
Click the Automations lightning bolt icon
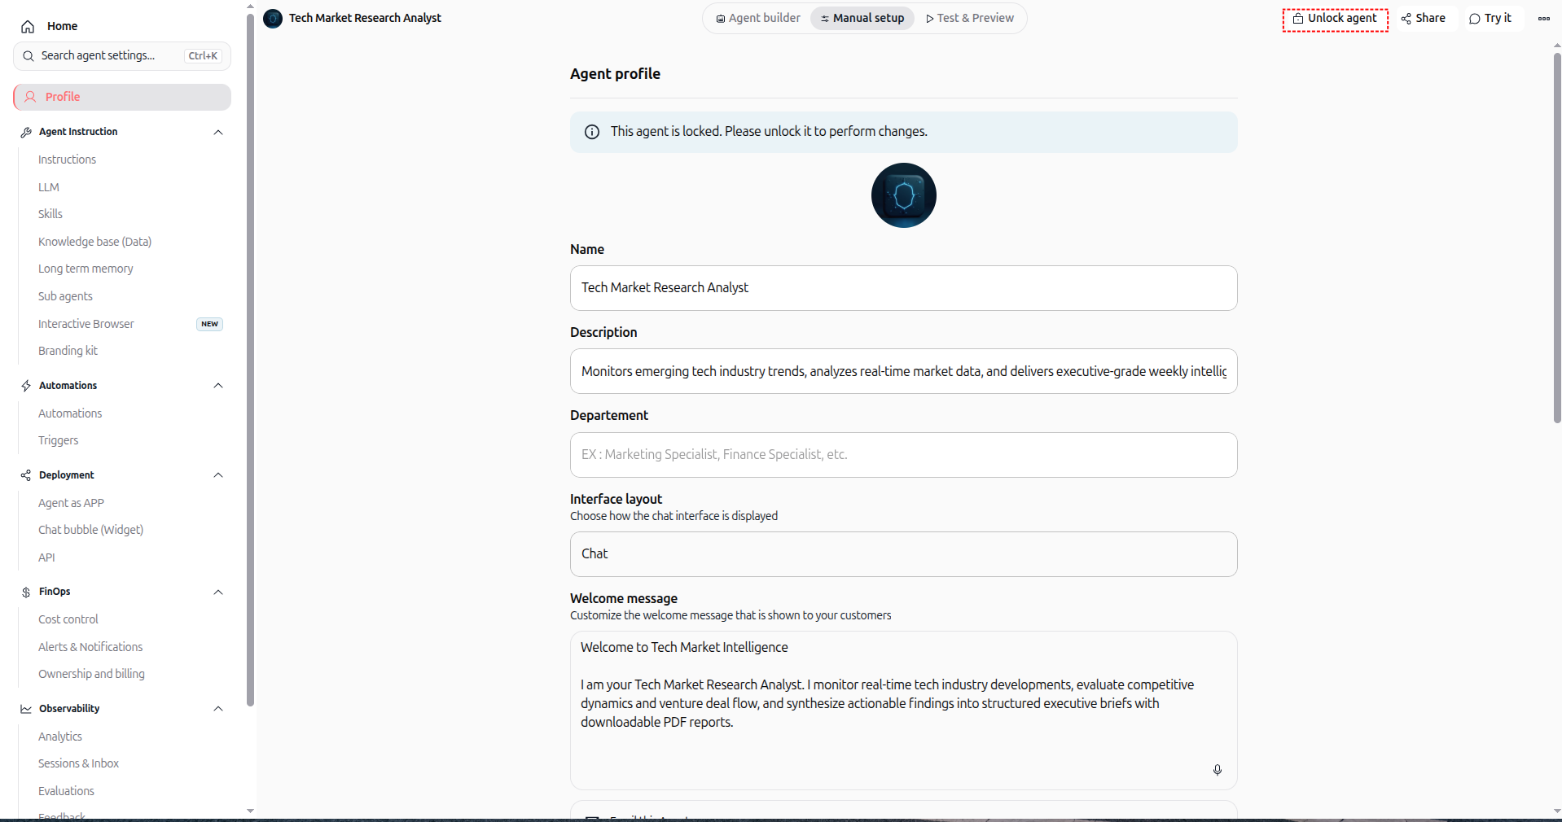(x=26, y=386)
